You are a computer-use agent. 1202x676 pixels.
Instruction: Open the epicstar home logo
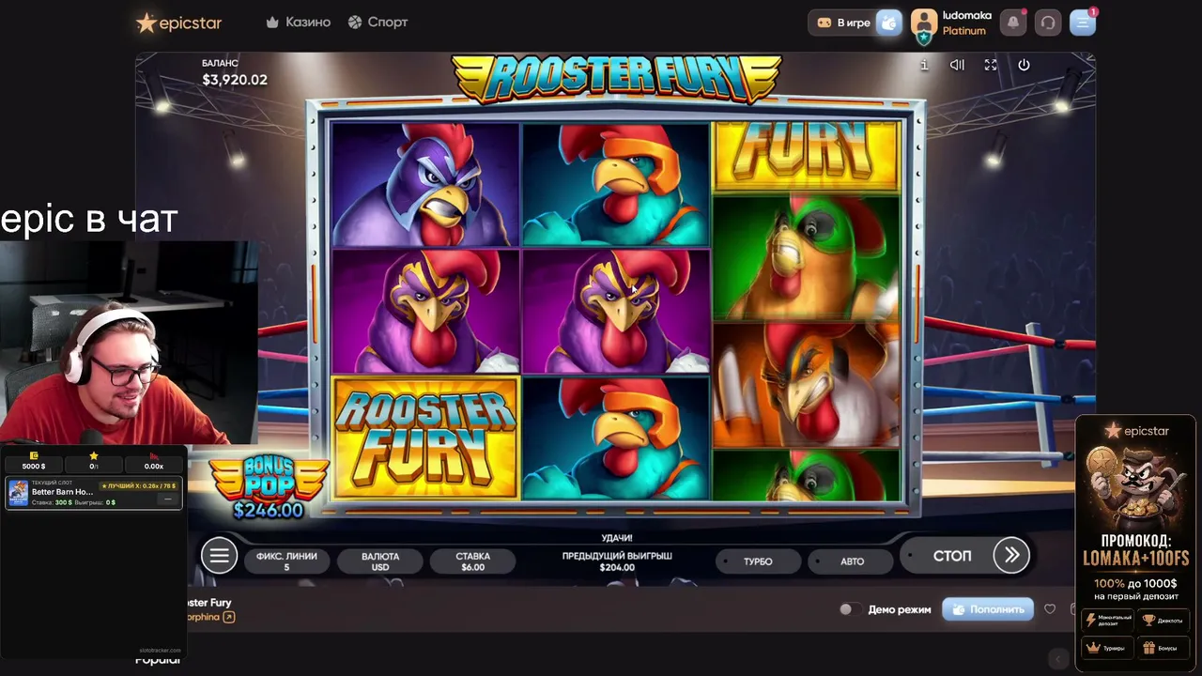[178, 23]
